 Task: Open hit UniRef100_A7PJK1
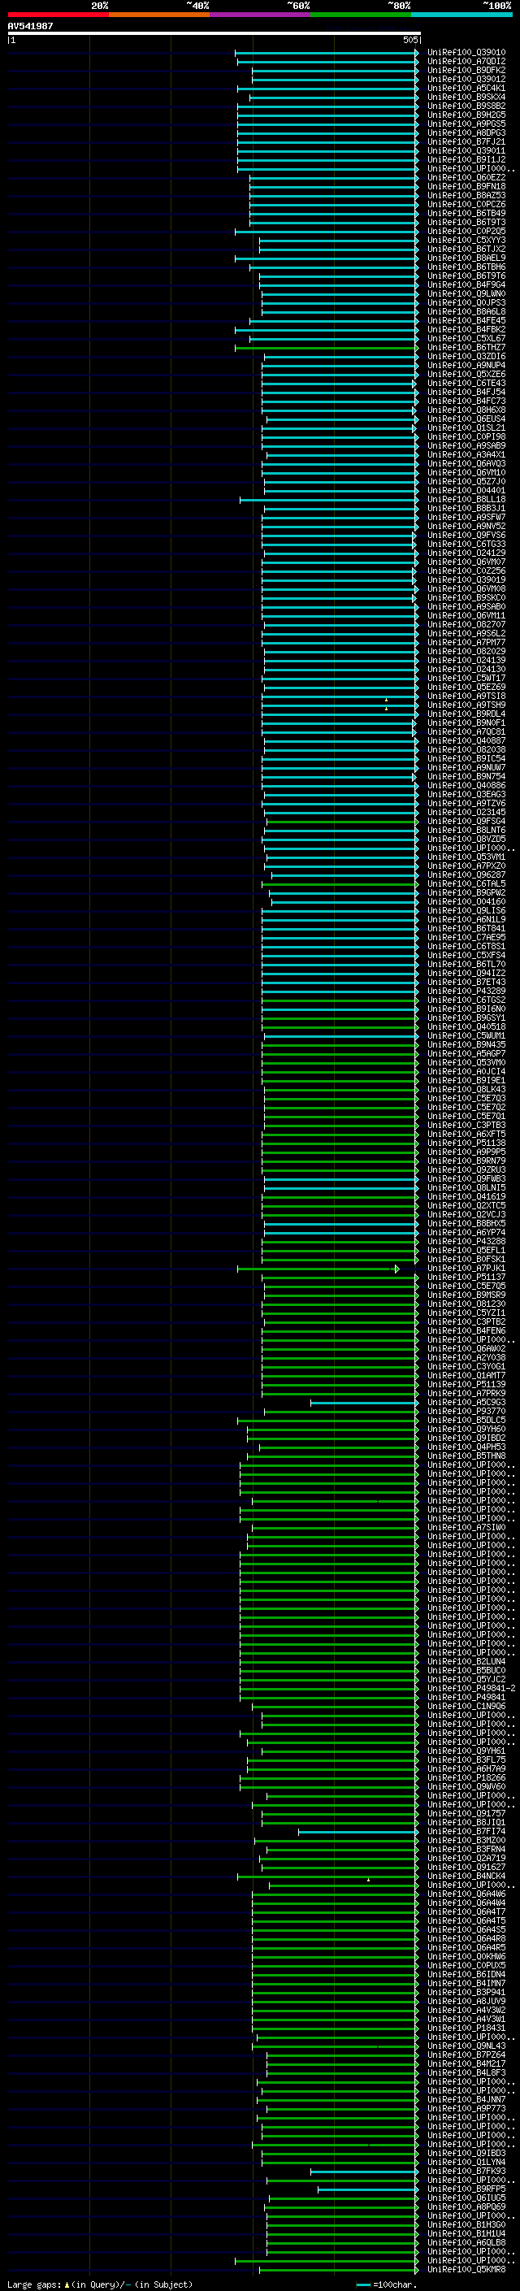pos(466,1269)
